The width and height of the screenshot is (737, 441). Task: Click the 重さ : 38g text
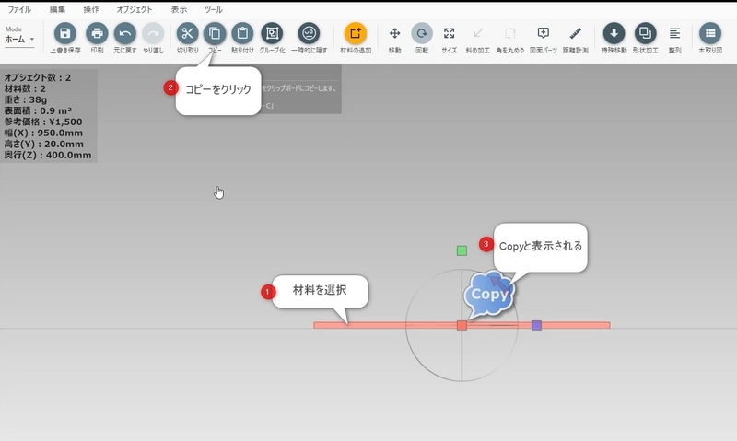26,99
